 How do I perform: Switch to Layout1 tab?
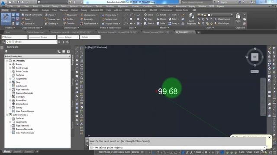(x=17, y=152)
